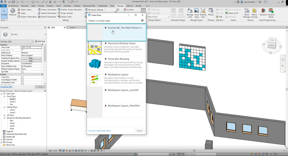
Task: Open Materials browser
Action: tap(13, 12)
